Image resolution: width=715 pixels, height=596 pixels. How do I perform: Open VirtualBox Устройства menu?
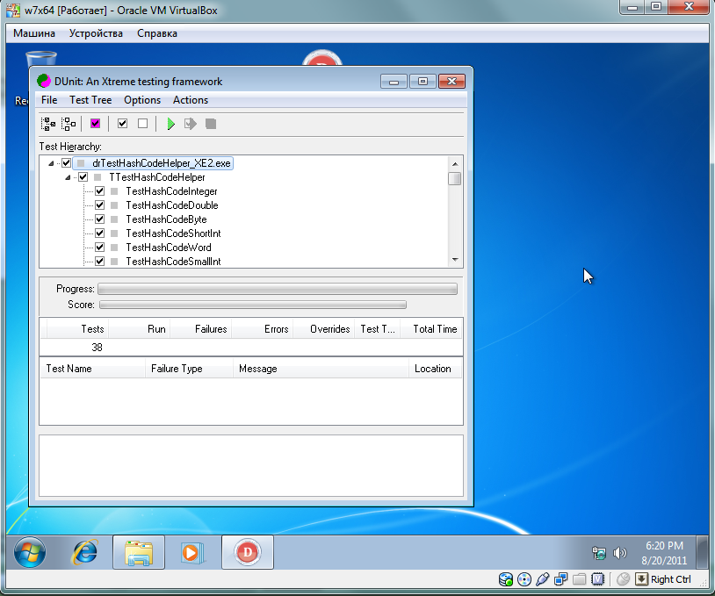(96, 33)
